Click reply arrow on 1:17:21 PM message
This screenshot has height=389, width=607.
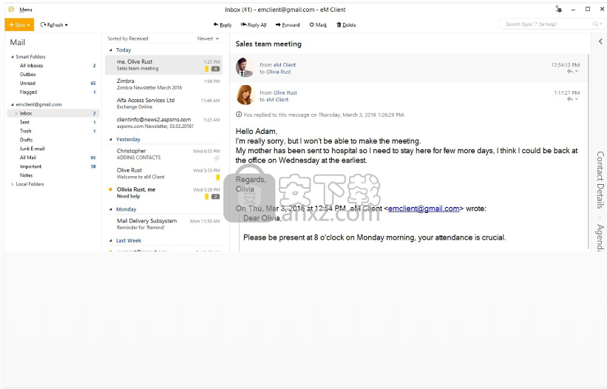click(570, 100)
